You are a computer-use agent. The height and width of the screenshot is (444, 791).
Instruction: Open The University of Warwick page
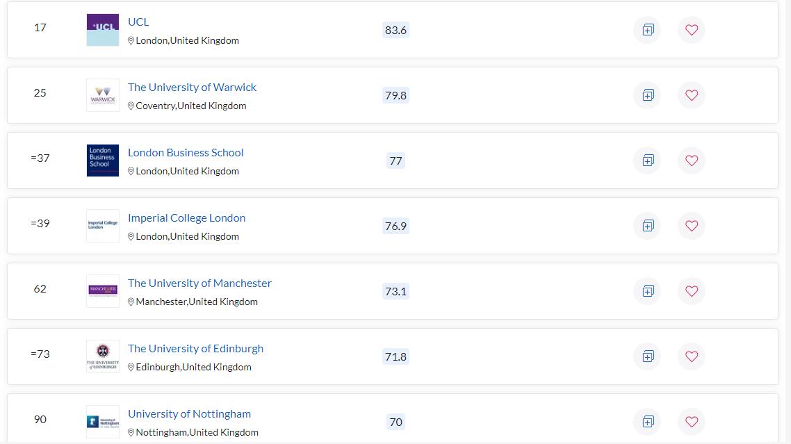[x=192, y=88]
